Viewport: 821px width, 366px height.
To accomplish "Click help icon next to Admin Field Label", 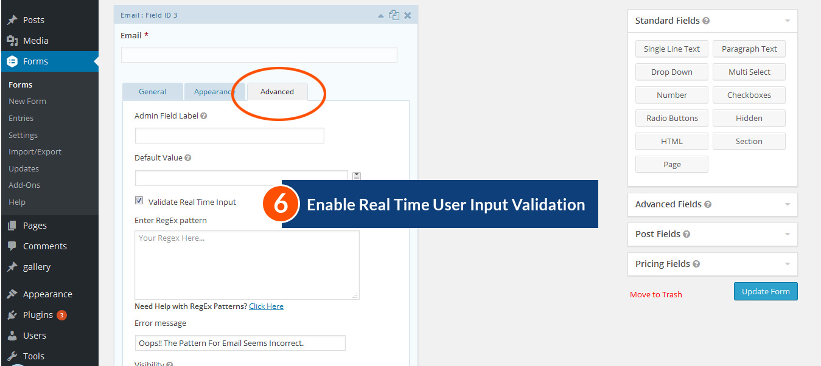I will (x=204, y=116).
